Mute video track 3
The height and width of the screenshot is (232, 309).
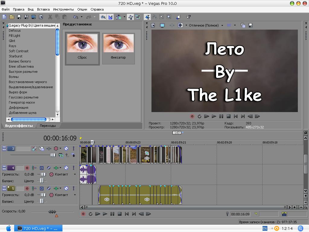point(66,149)
